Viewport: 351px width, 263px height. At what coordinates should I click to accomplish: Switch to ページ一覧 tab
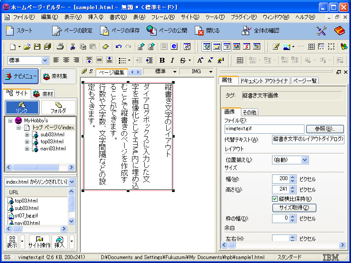(305, 81)
